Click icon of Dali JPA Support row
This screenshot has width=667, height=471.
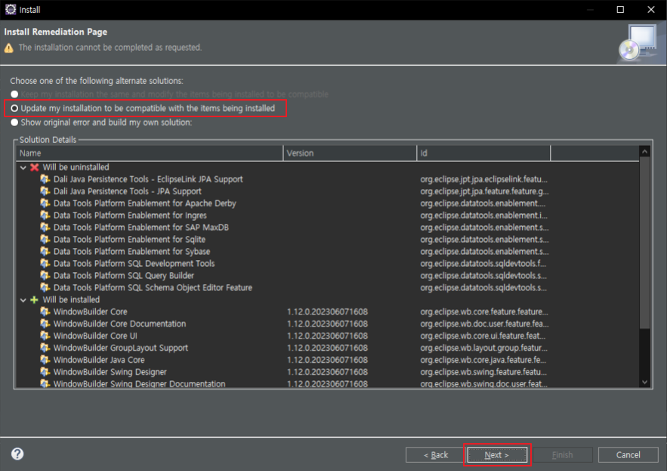pyautogui.click(x=45, y=191)
